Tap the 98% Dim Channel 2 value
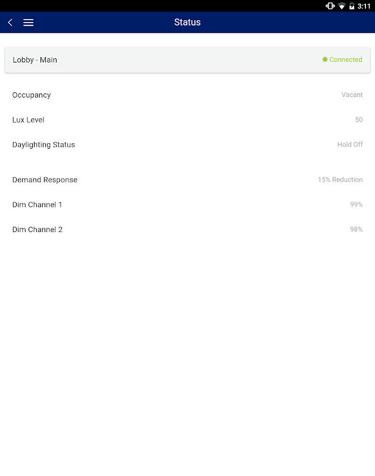The height and width of the screenshot is (476, 375). click(x=356, y=230)
